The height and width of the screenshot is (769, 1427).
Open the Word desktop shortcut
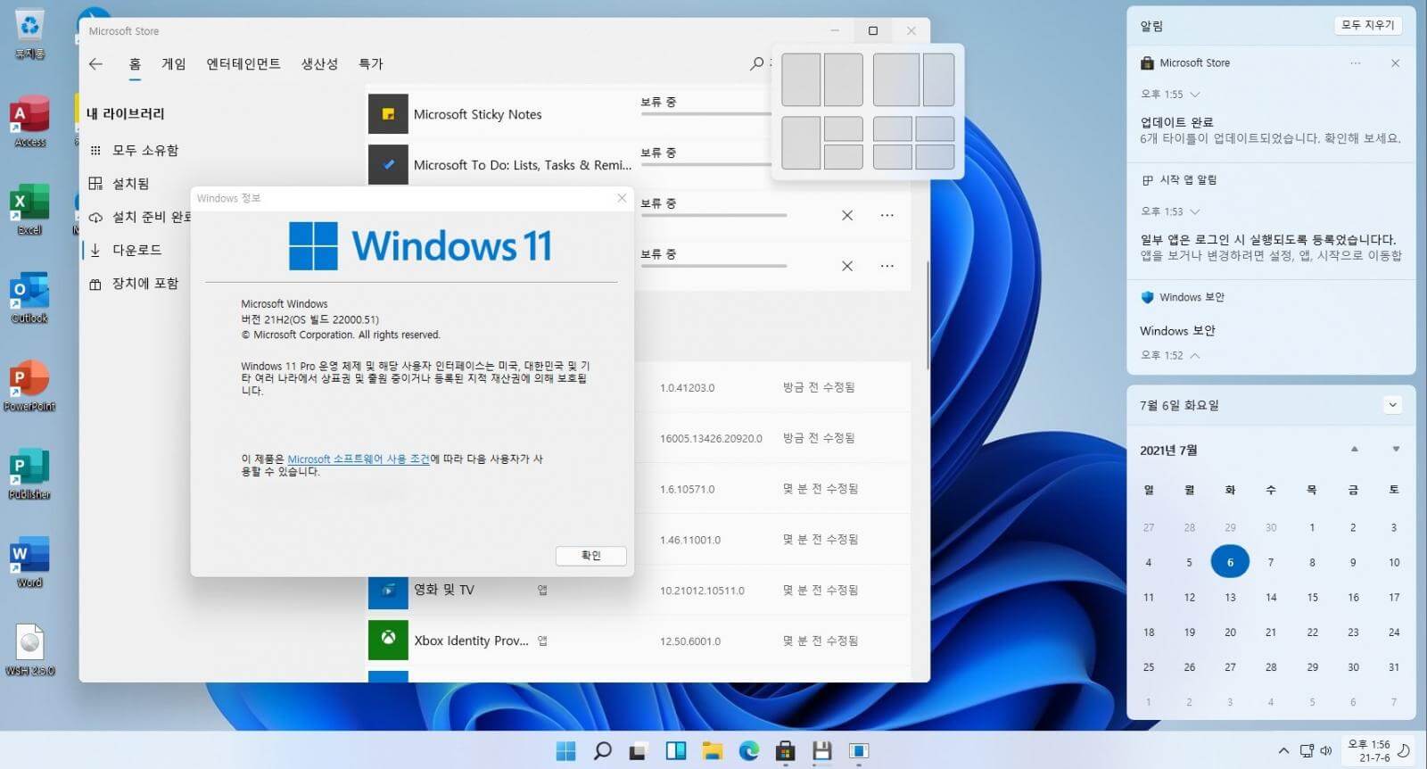[29, 562]
